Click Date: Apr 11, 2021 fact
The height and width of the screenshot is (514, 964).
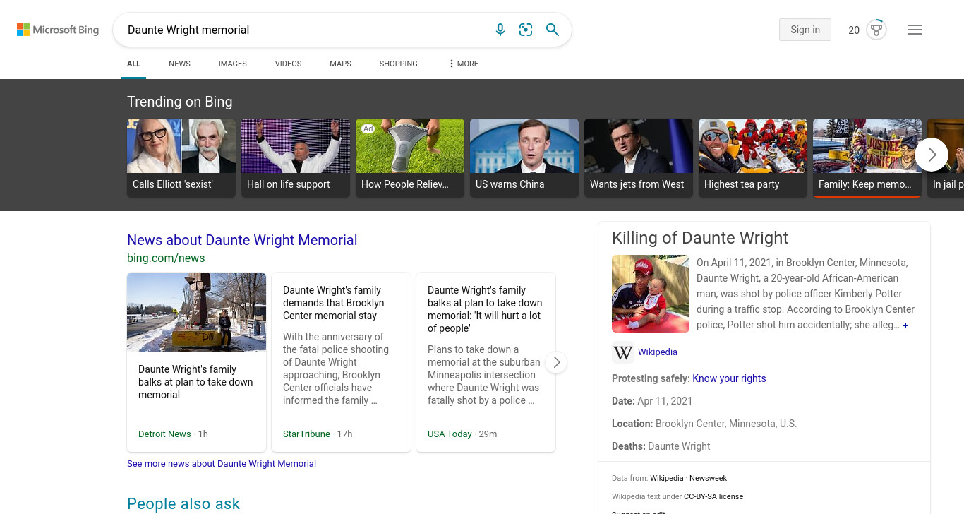pos(652,401)
